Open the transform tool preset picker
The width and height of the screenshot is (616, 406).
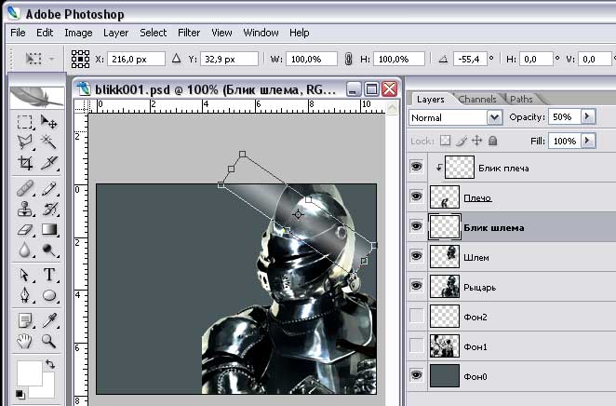coord(39,60)
